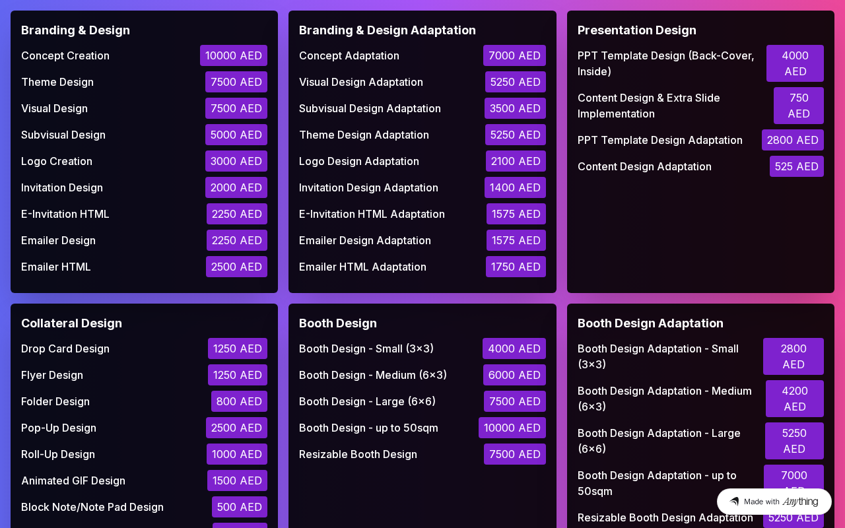Click the Anything logo icon in badge
Viewport: 845px width, 528px height.
point(734,502)
